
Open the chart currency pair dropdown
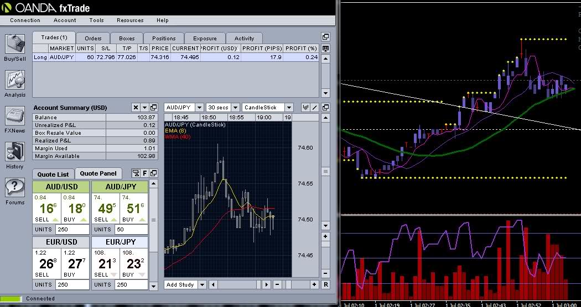click(x=199, y=107)
